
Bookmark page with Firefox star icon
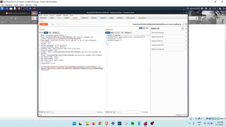pos(196,18)
